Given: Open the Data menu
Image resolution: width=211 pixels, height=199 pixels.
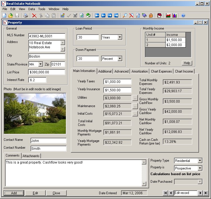Looking at the screenshot, I should [x=32, y=9].
